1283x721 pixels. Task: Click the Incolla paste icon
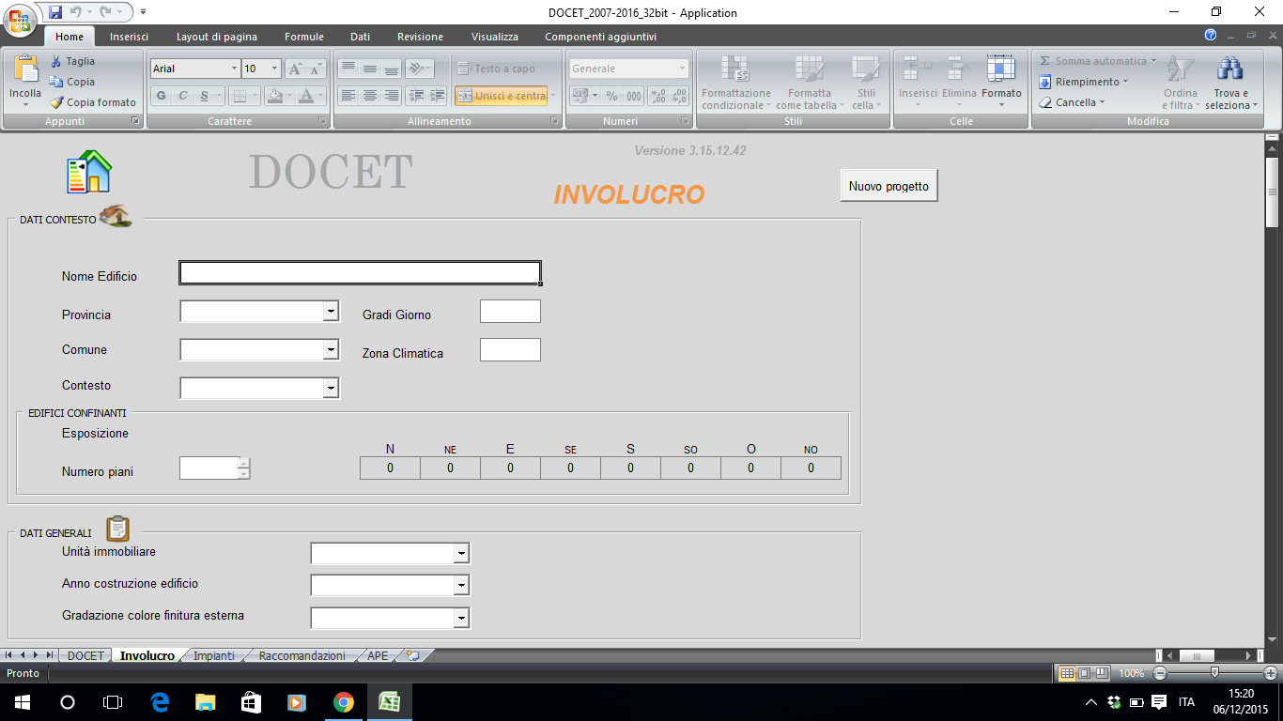[25, 70]
